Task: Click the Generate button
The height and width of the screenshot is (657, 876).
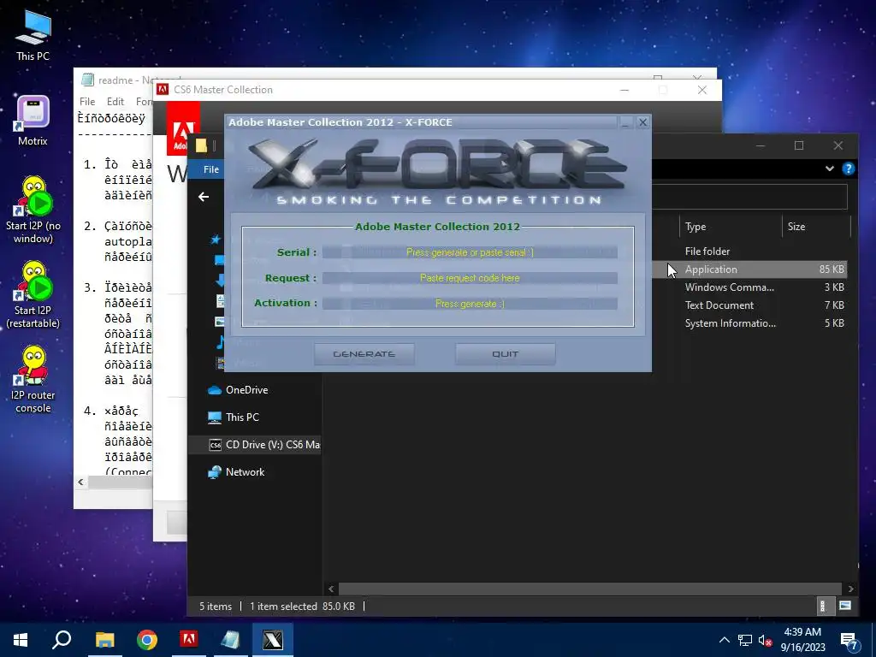Action: 364,354
